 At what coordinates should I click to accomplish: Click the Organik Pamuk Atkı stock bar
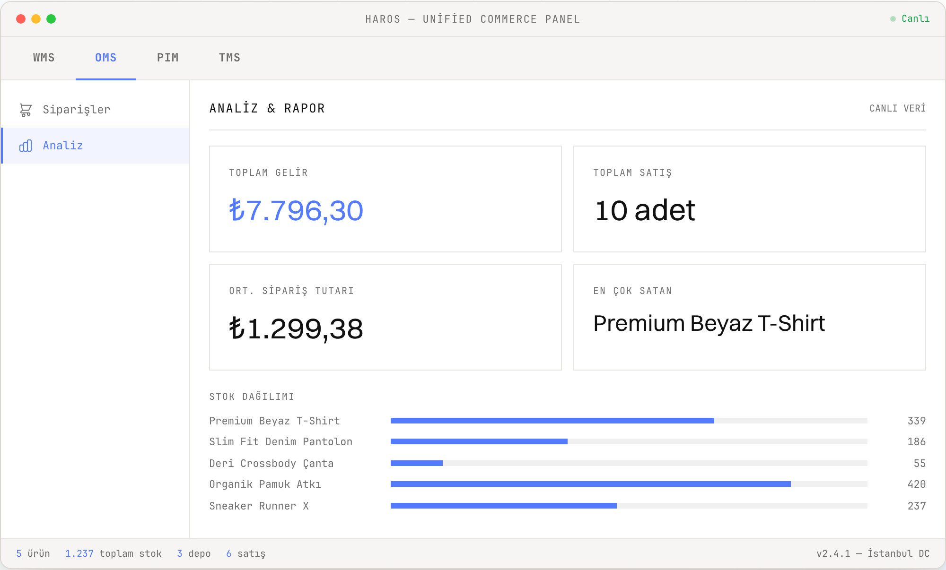click(x=629, y=484)
